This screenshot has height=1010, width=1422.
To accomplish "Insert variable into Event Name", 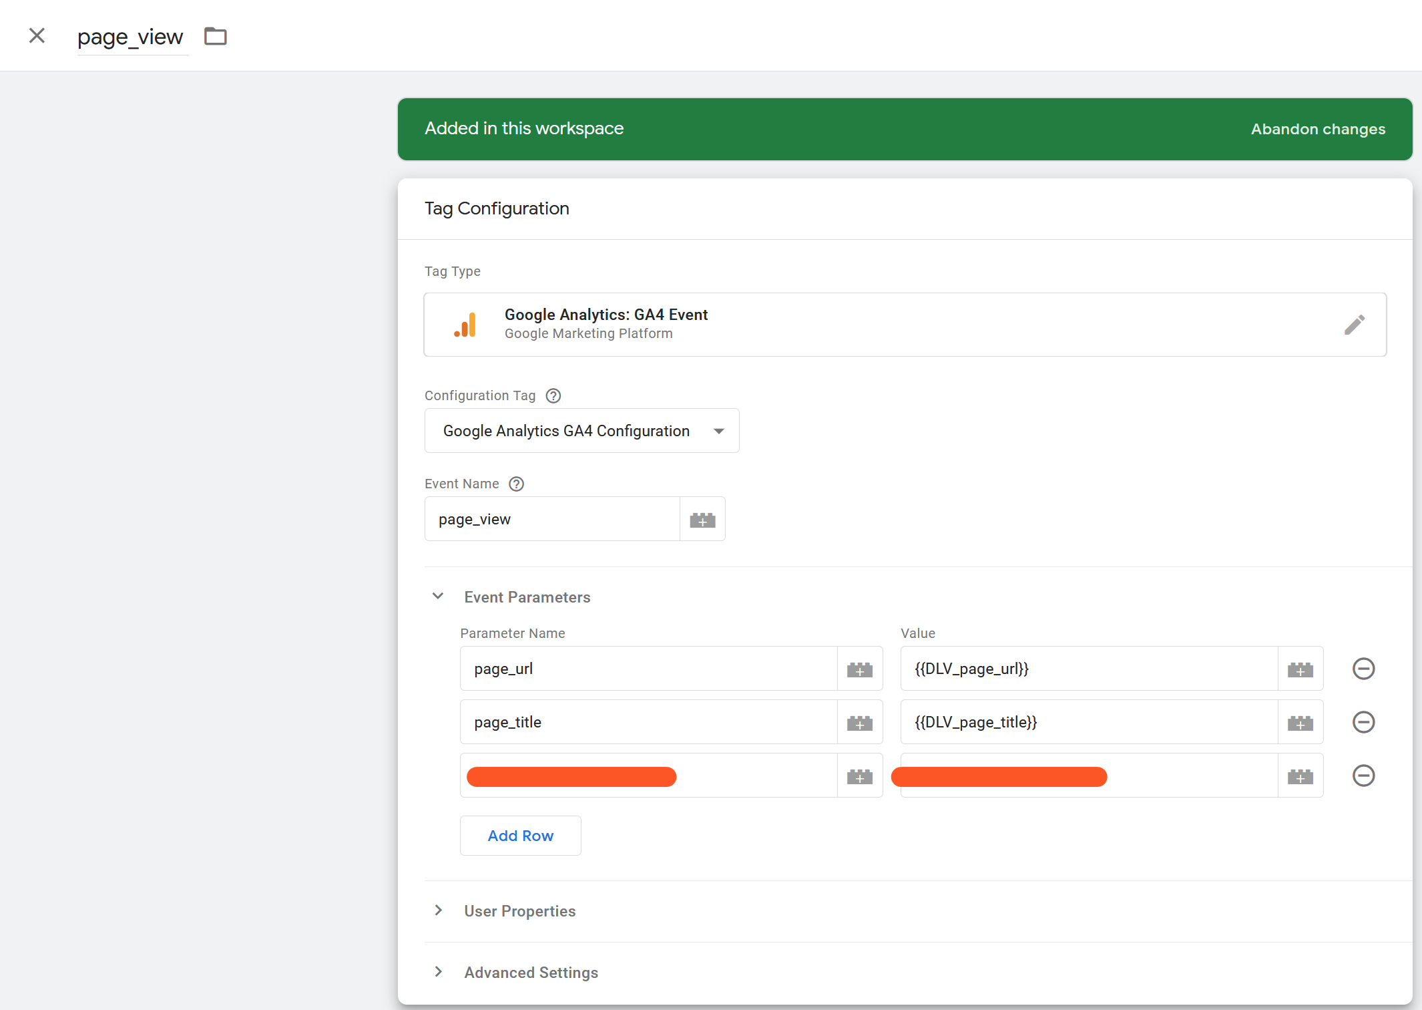I will [x=702, y=519].
